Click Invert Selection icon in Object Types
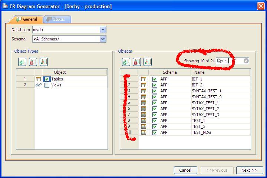Screen dimensions: 267x178 44,62
